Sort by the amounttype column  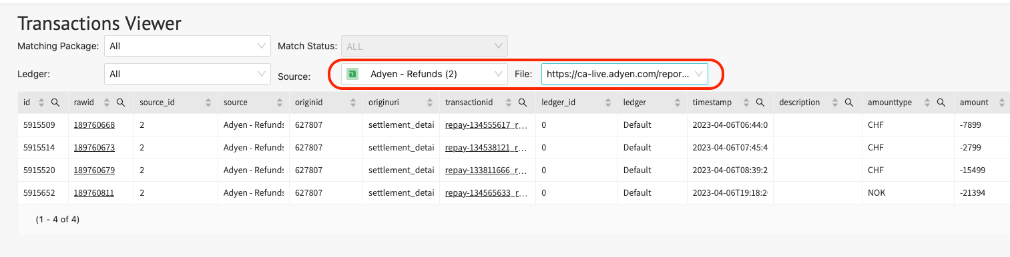(x=927, y=103)
